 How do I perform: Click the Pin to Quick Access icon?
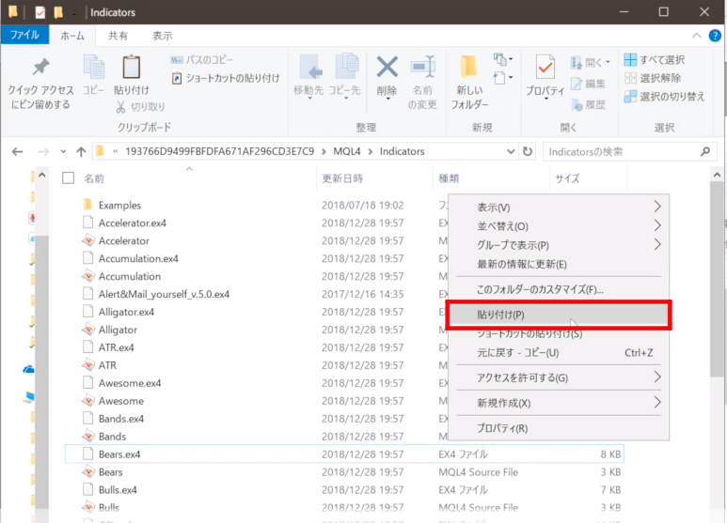coord(40,69)
